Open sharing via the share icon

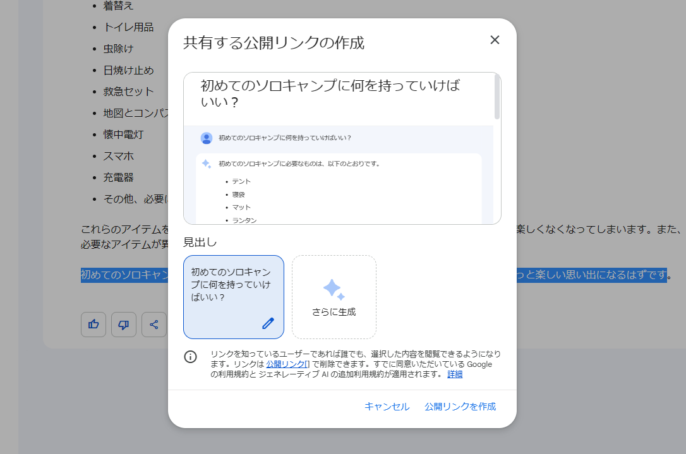coord(155,324)
